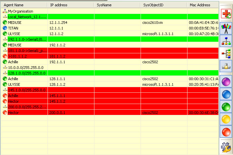
Task: Click red status icon of Hector 145.1.1.2
Action: point(5,101)
